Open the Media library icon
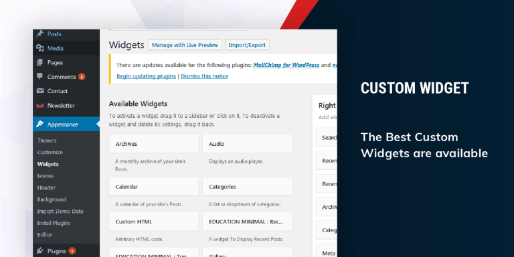Image resolution: width=514 pixels, height=257 pixels. click(40, 48)
